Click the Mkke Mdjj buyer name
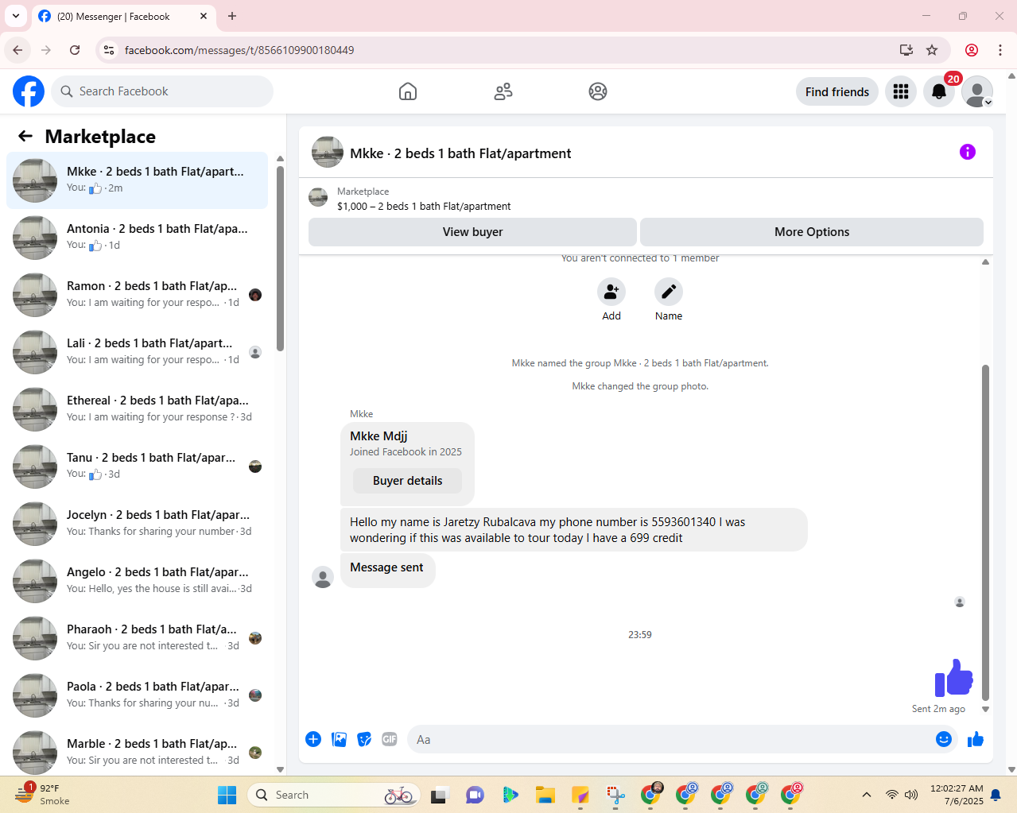Image resolution: width=1017 pixels, height=813 pixels. (378, 436)
